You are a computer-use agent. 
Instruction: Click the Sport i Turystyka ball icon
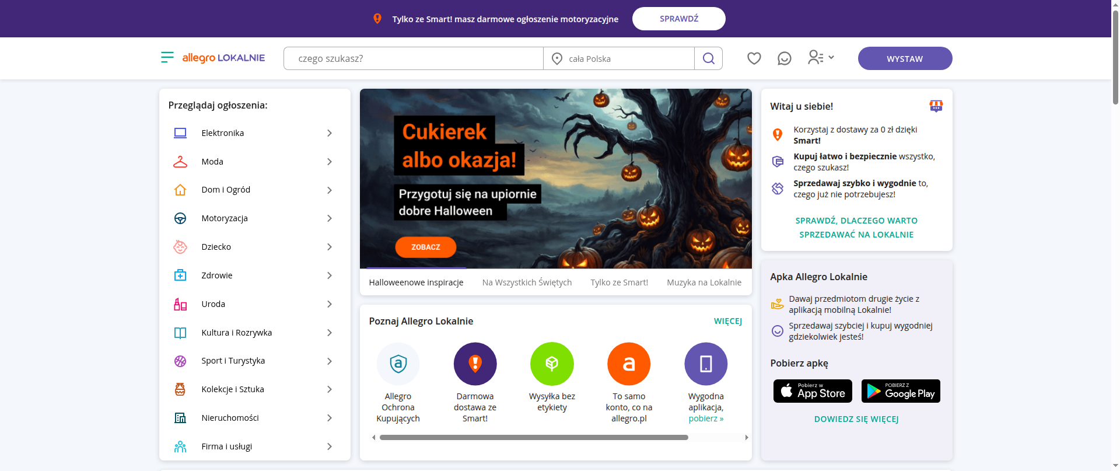point(180,361)
